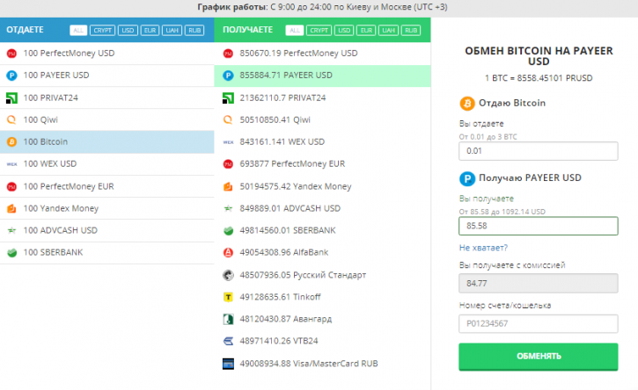The width and height of the screenshot is (638, 390).
Task: Pick 21362110.7 PRIVAT24 to receive
Action: click(x=322, y=97)
